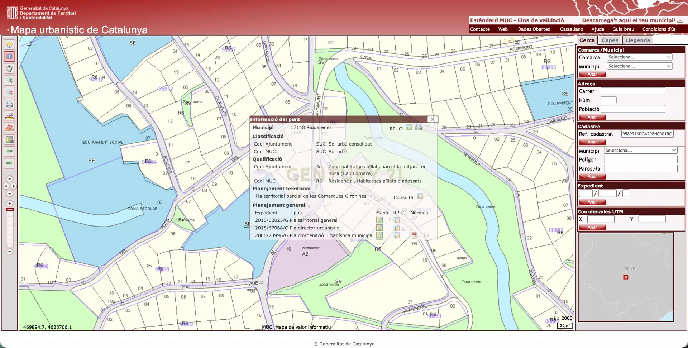
Task: Open the Ajuda menu link
Action: [598, 29]
